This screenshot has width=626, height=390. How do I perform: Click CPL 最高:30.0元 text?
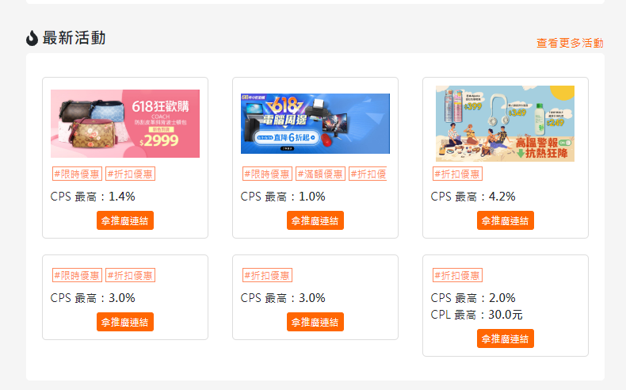coord(477,315)
